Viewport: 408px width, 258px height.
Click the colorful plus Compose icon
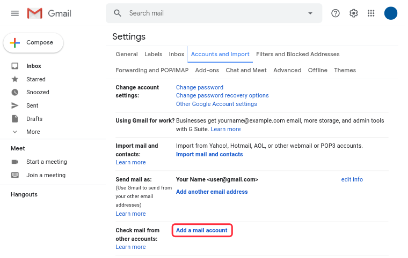pos(15,43)
